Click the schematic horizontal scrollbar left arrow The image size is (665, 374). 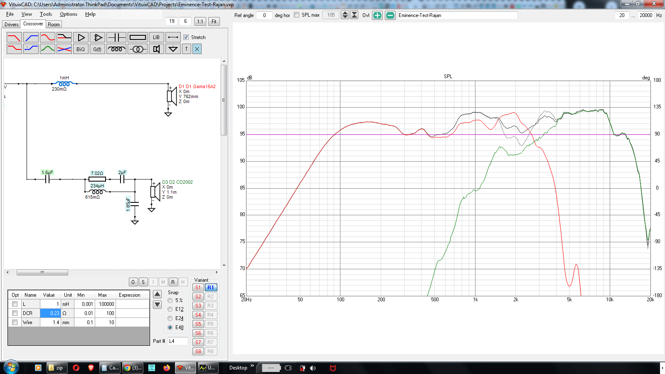click(7, 273)
